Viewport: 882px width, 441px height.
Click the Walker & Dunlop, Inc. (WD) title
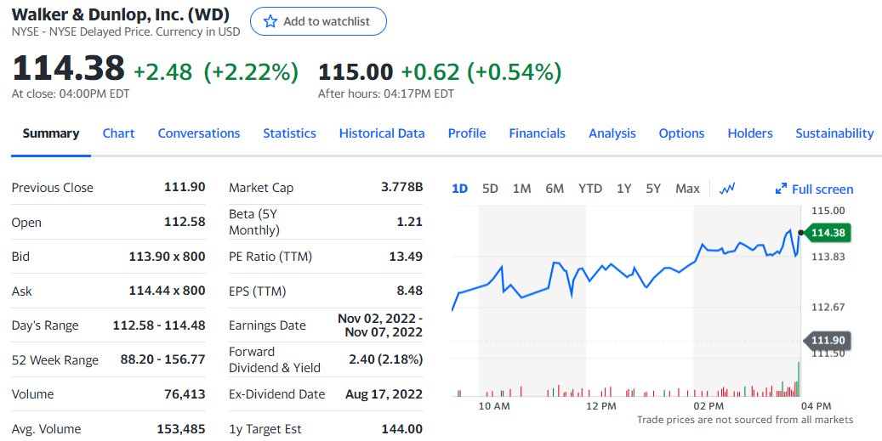(x=121, y=14)
